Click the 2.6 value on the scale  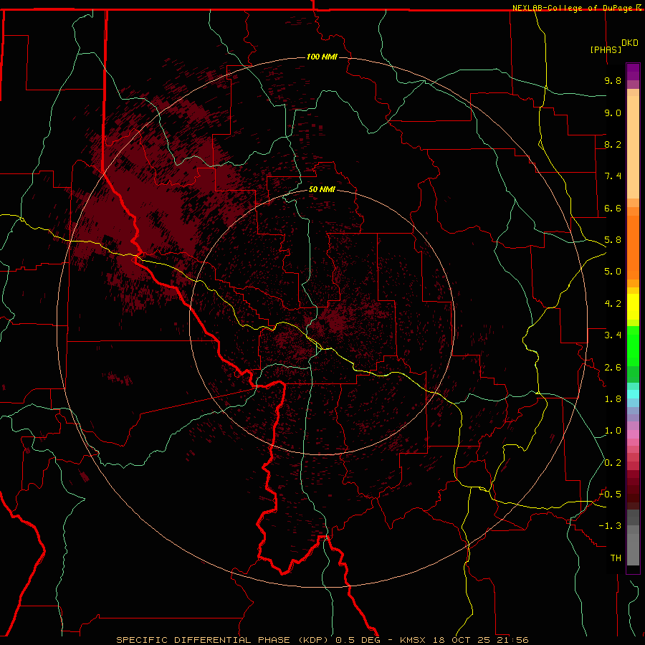pos(613,368)
